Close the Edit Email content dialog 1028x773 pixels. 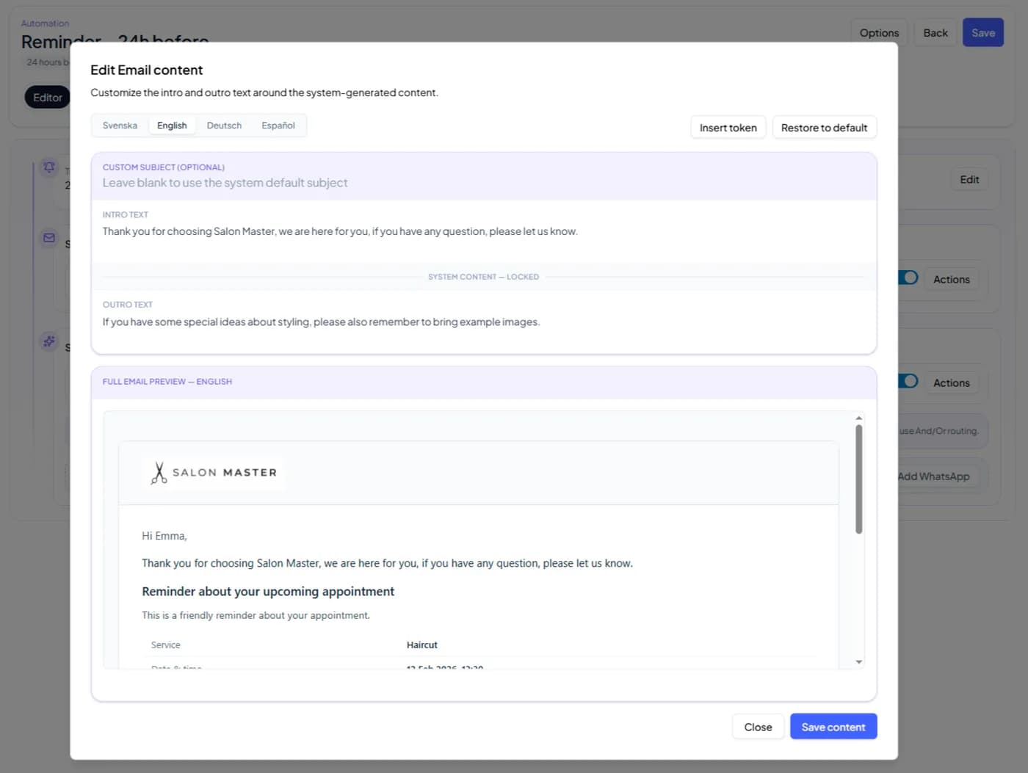pyautogui.click(x=758, y=726)
